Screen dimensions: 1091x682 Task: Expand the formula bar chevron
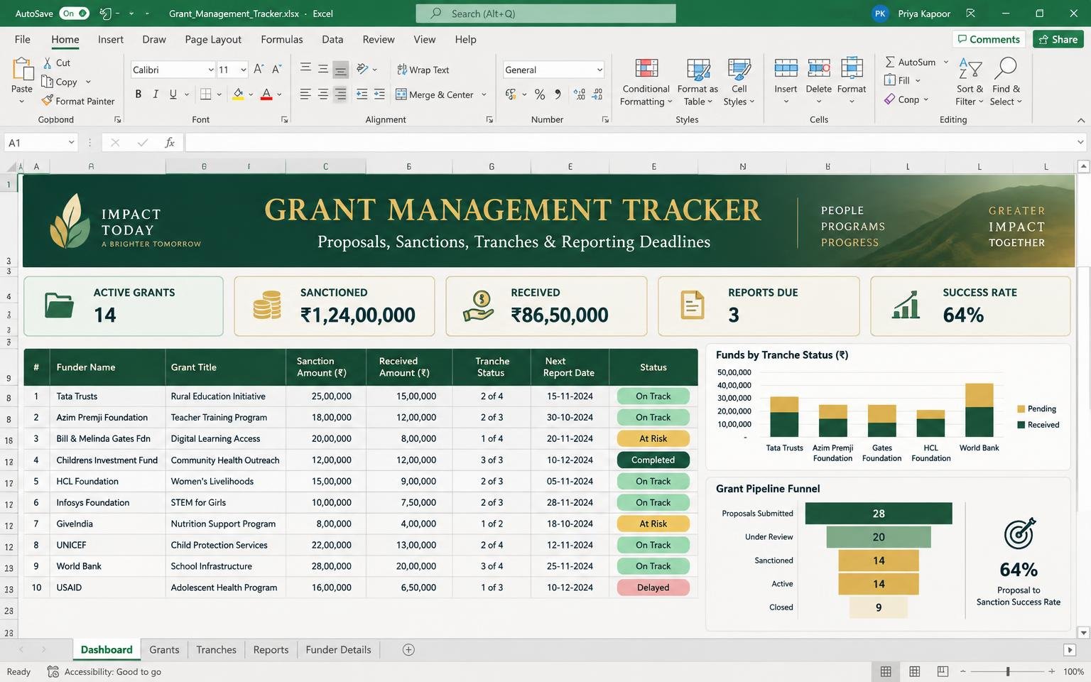click(x=1080, y=143)
